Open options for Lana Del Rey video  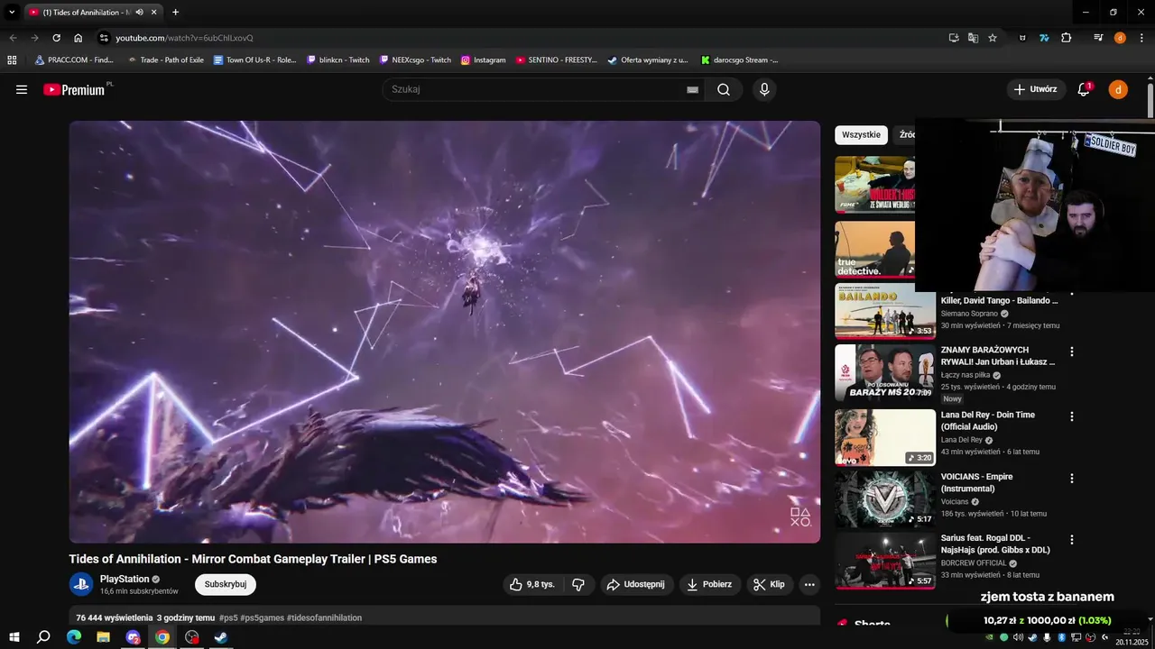(x=1072, y=416)
